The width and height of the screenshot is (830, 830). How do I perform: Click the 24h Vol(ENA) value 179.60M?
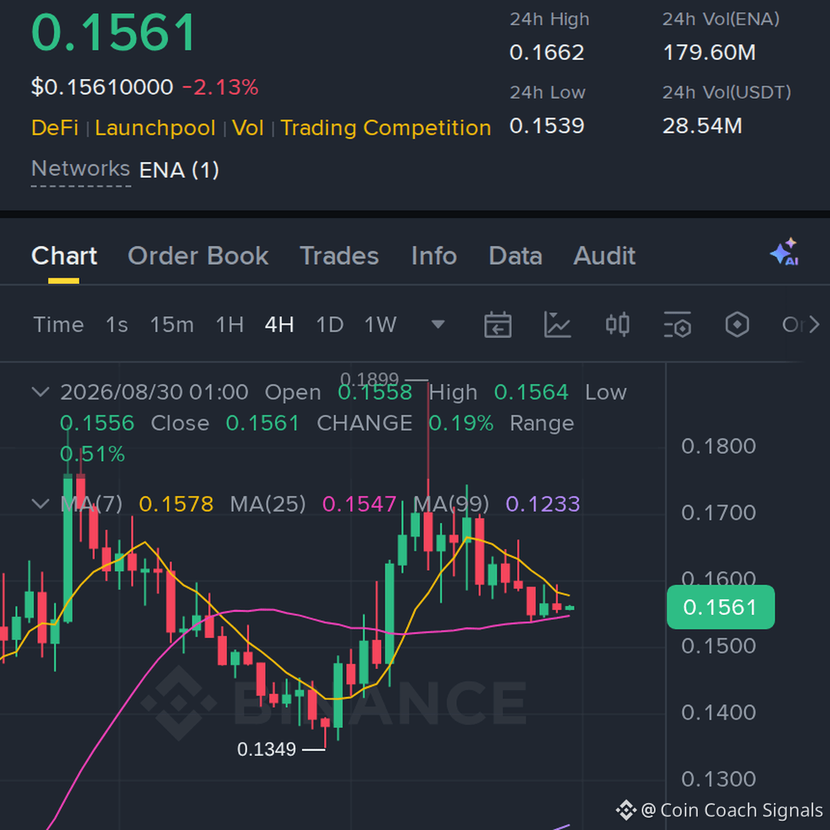(x=709, y=52)
